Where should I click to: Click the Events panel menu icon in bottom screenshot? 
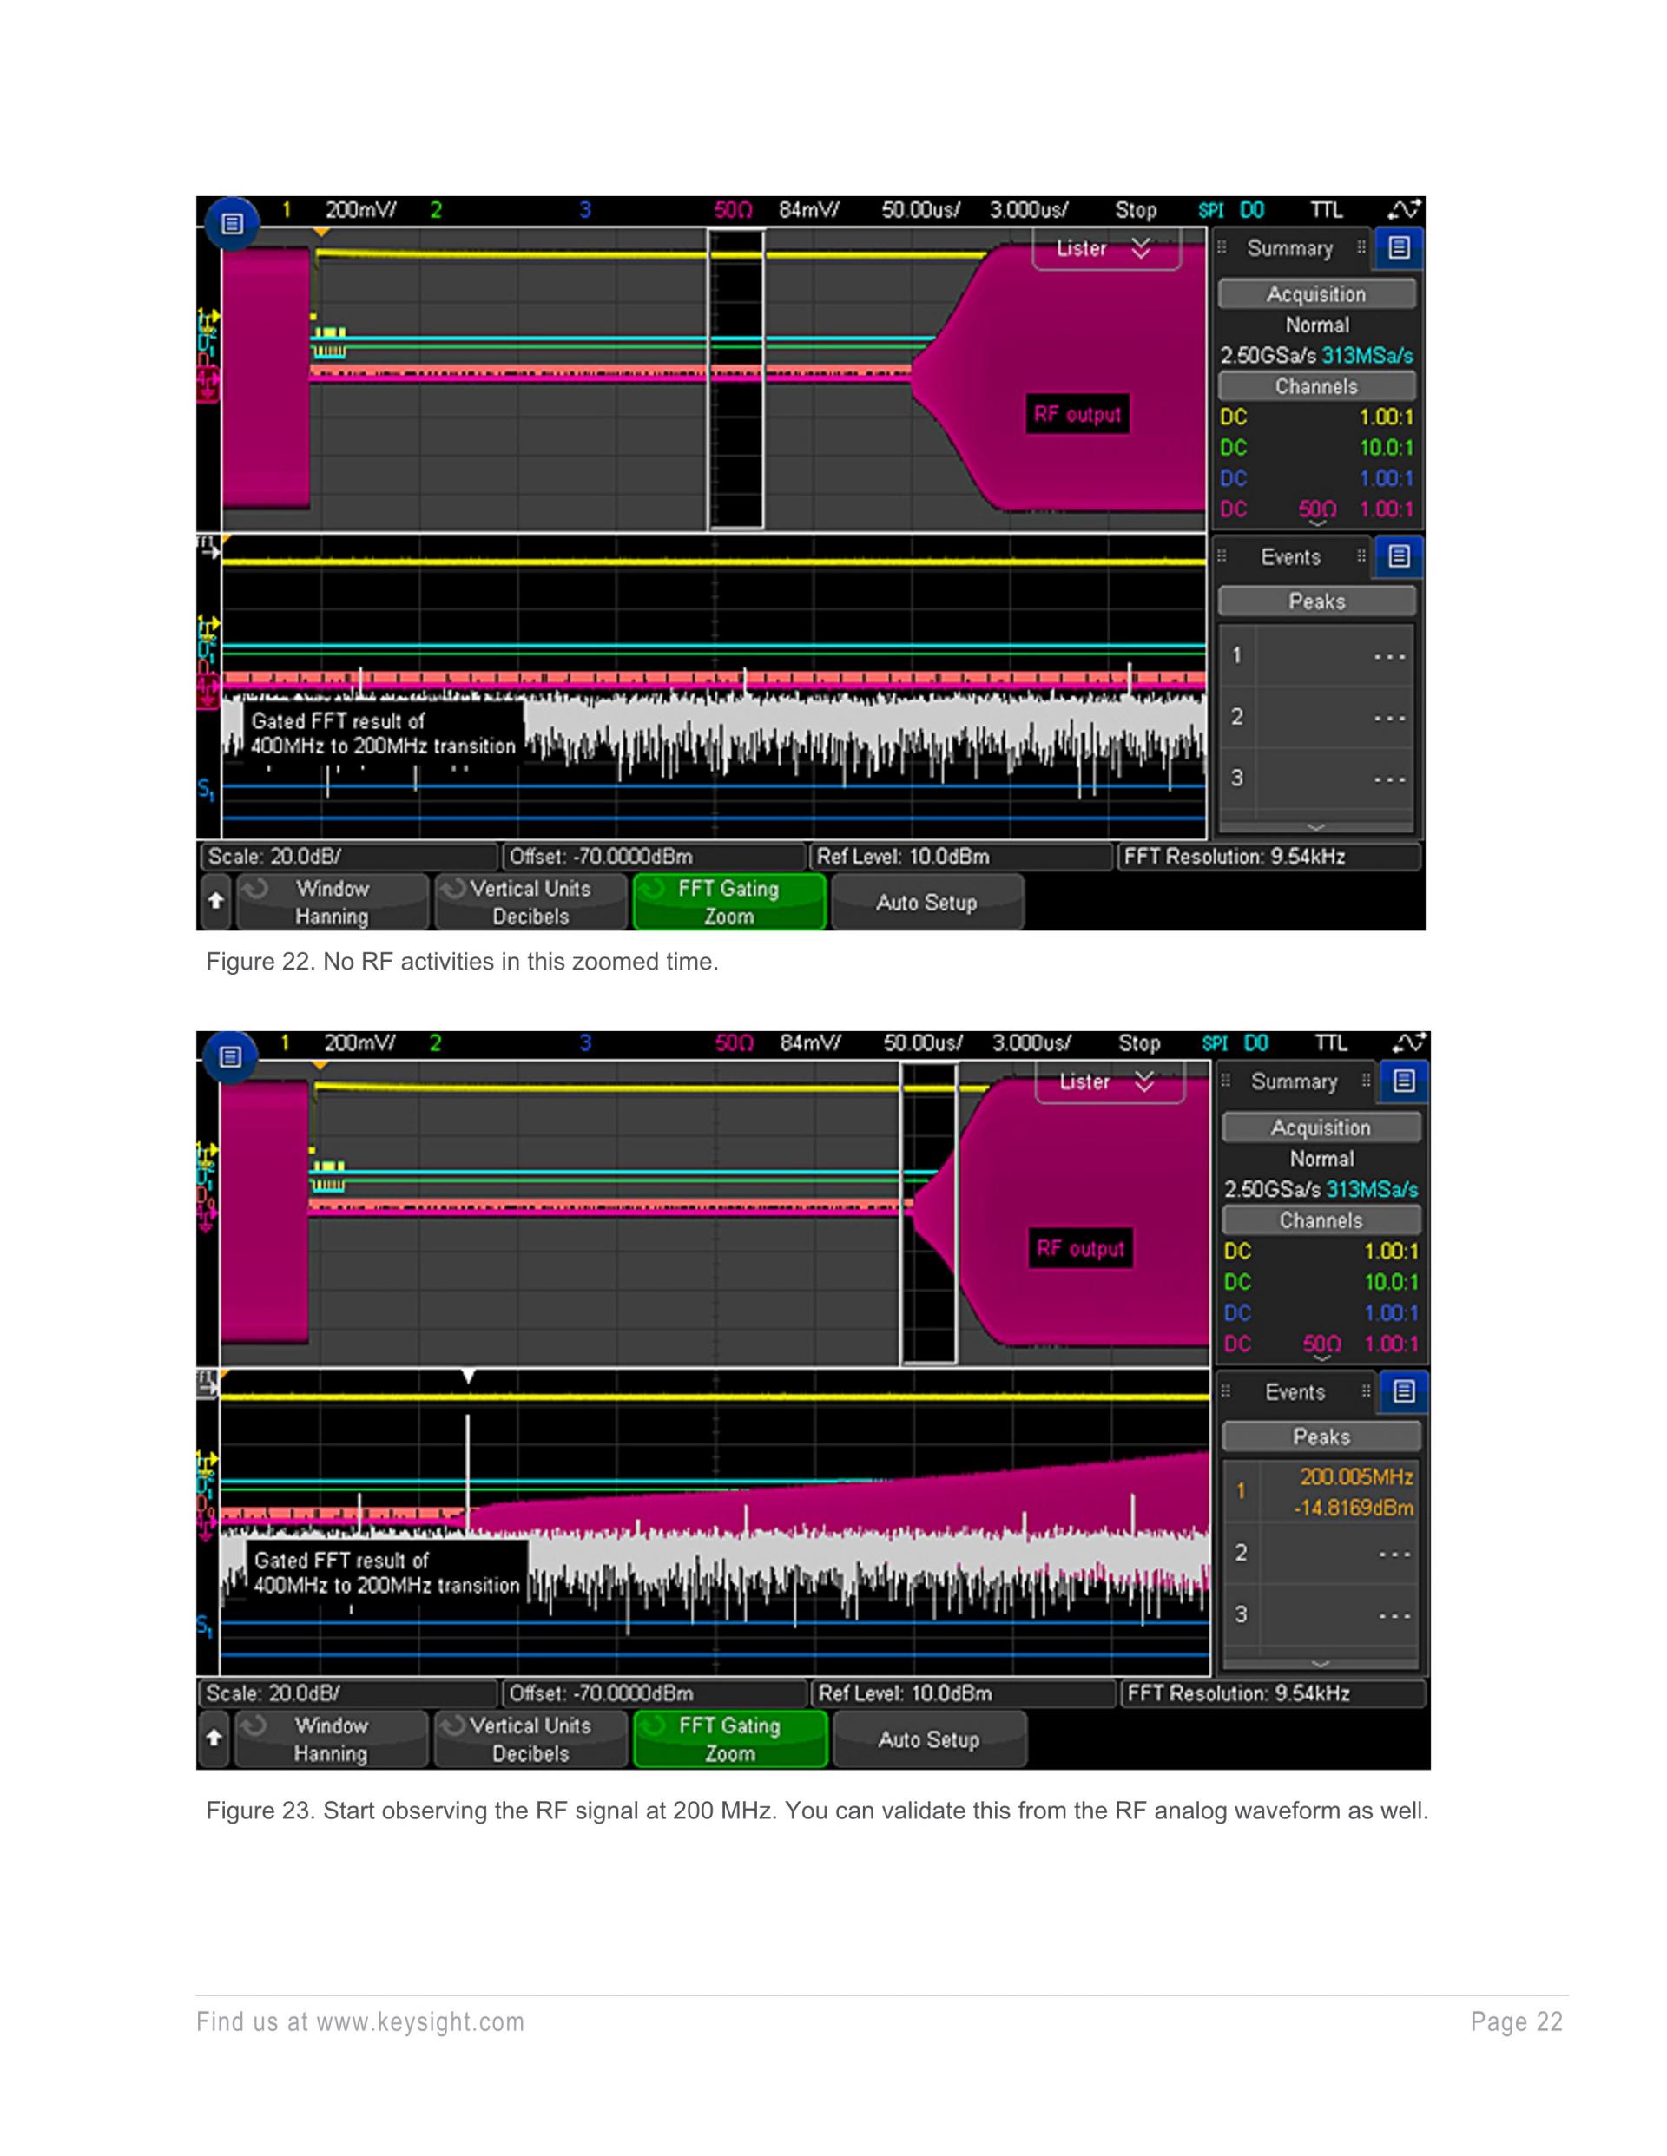[x=1403, y=1392]
